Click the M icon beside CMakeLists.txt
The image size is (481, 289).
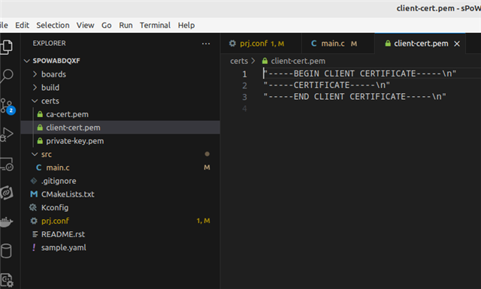tap(34, 194)
